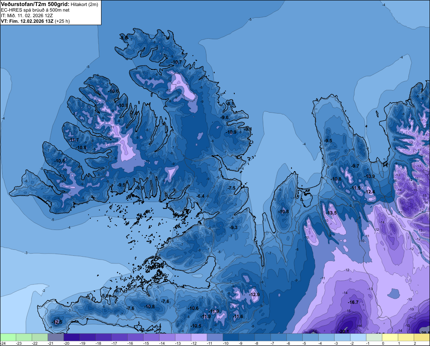Image resolution: width=430 pixels, height=346 pixels.
Task: Select legend swatch between -20 and -19
Action: 71,337
